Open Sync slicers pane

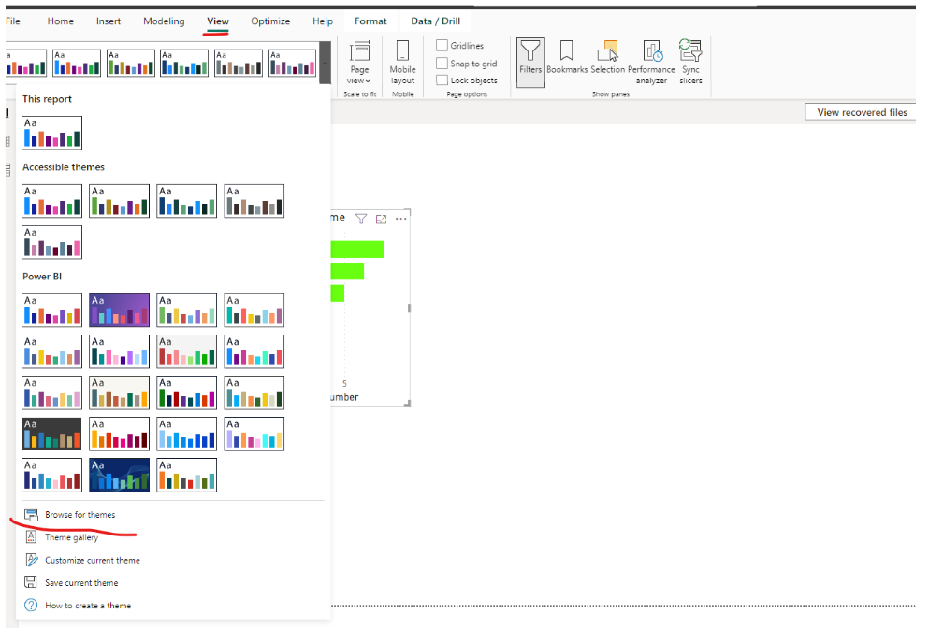690,62
